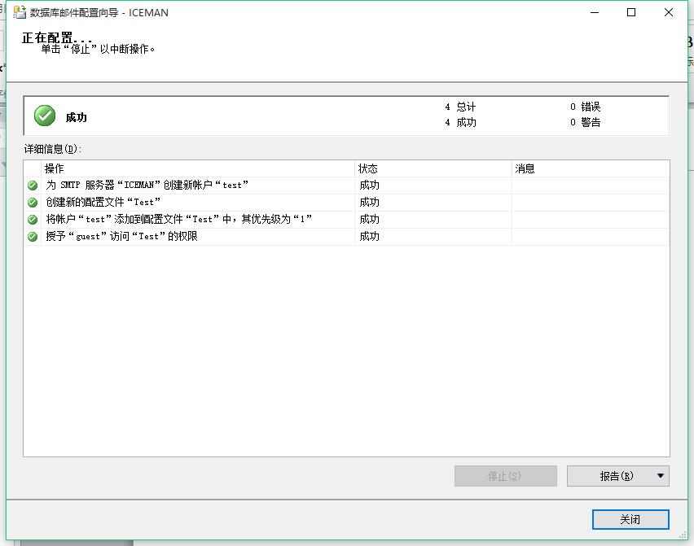Click the disabled 停止(S) button
Image resolution: width=694 pixels, height=546 pixels.
point(506,476)
